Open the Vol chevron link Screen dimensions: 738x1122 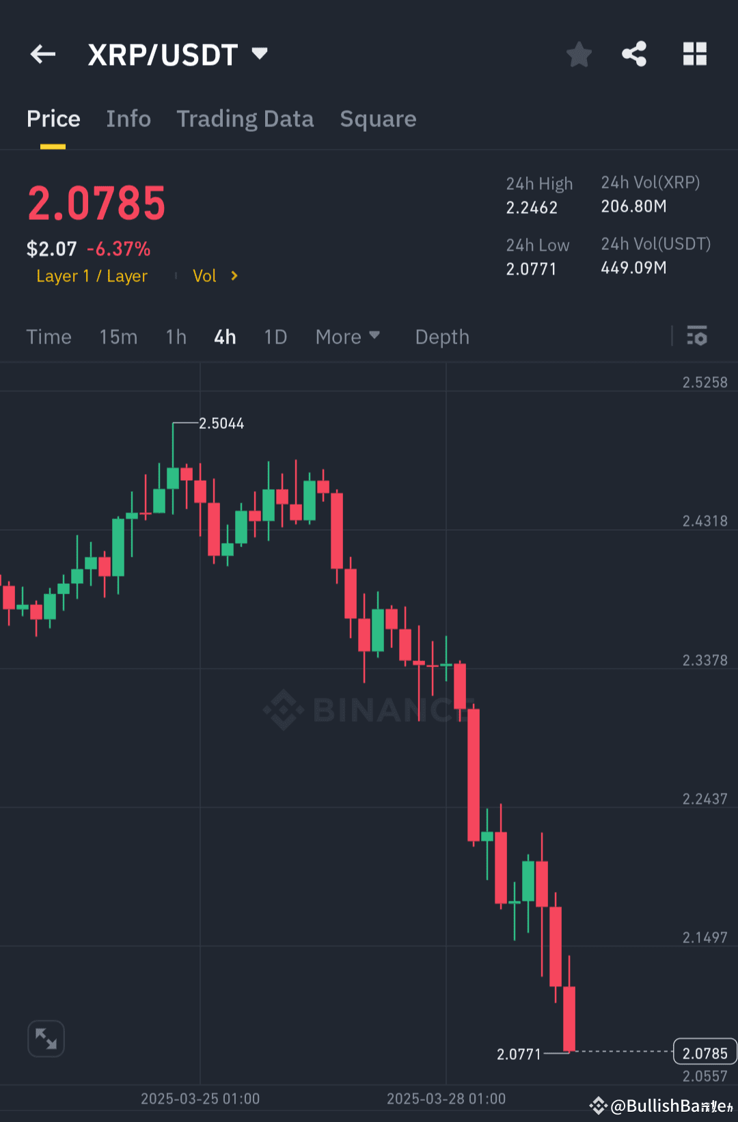coord(215,276)
